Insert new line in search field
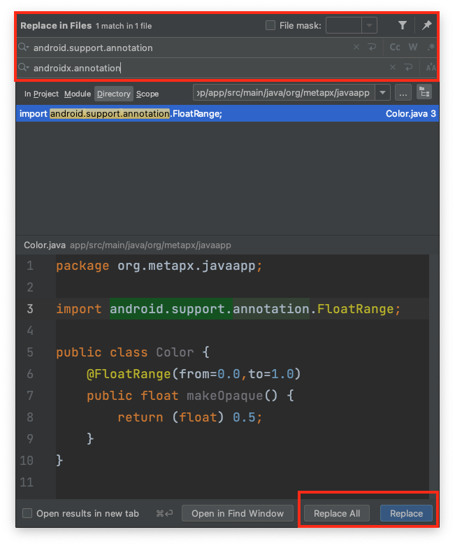 [372, 47]
